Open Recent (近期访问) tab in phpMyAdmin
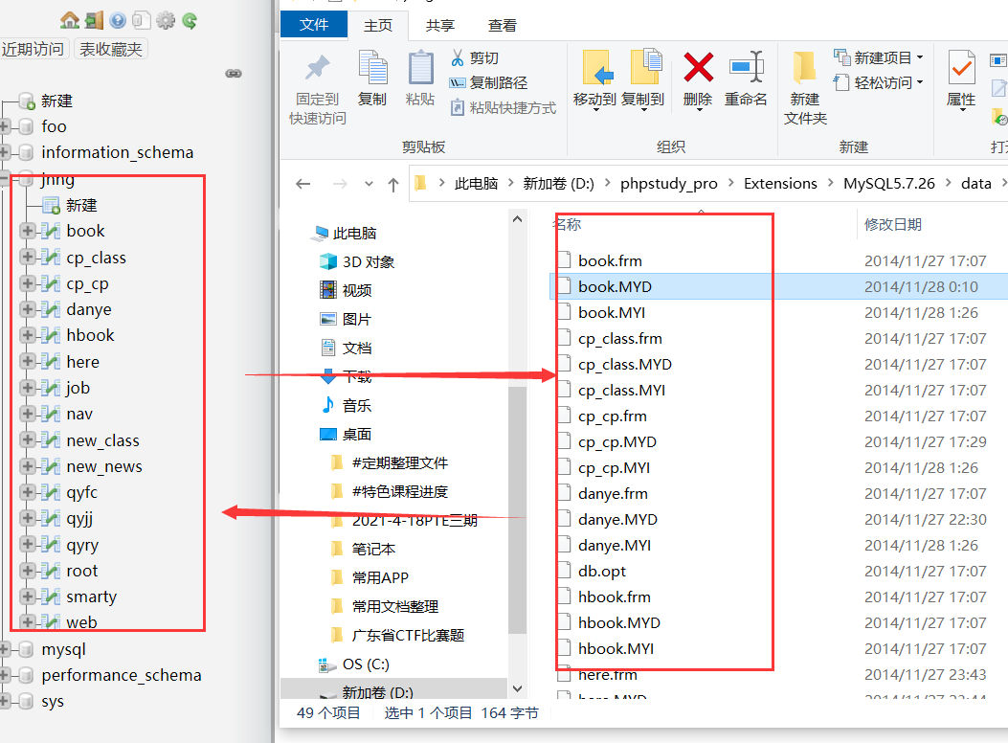The height and width of the screenshot is (743, 1008). [x=33, y=49]
